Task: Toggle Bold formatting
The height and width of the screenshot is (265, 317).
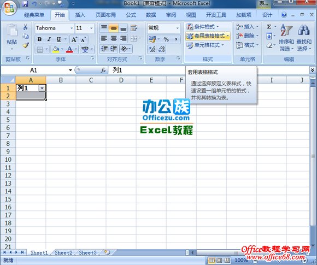Action: click(x=39, y=39)
